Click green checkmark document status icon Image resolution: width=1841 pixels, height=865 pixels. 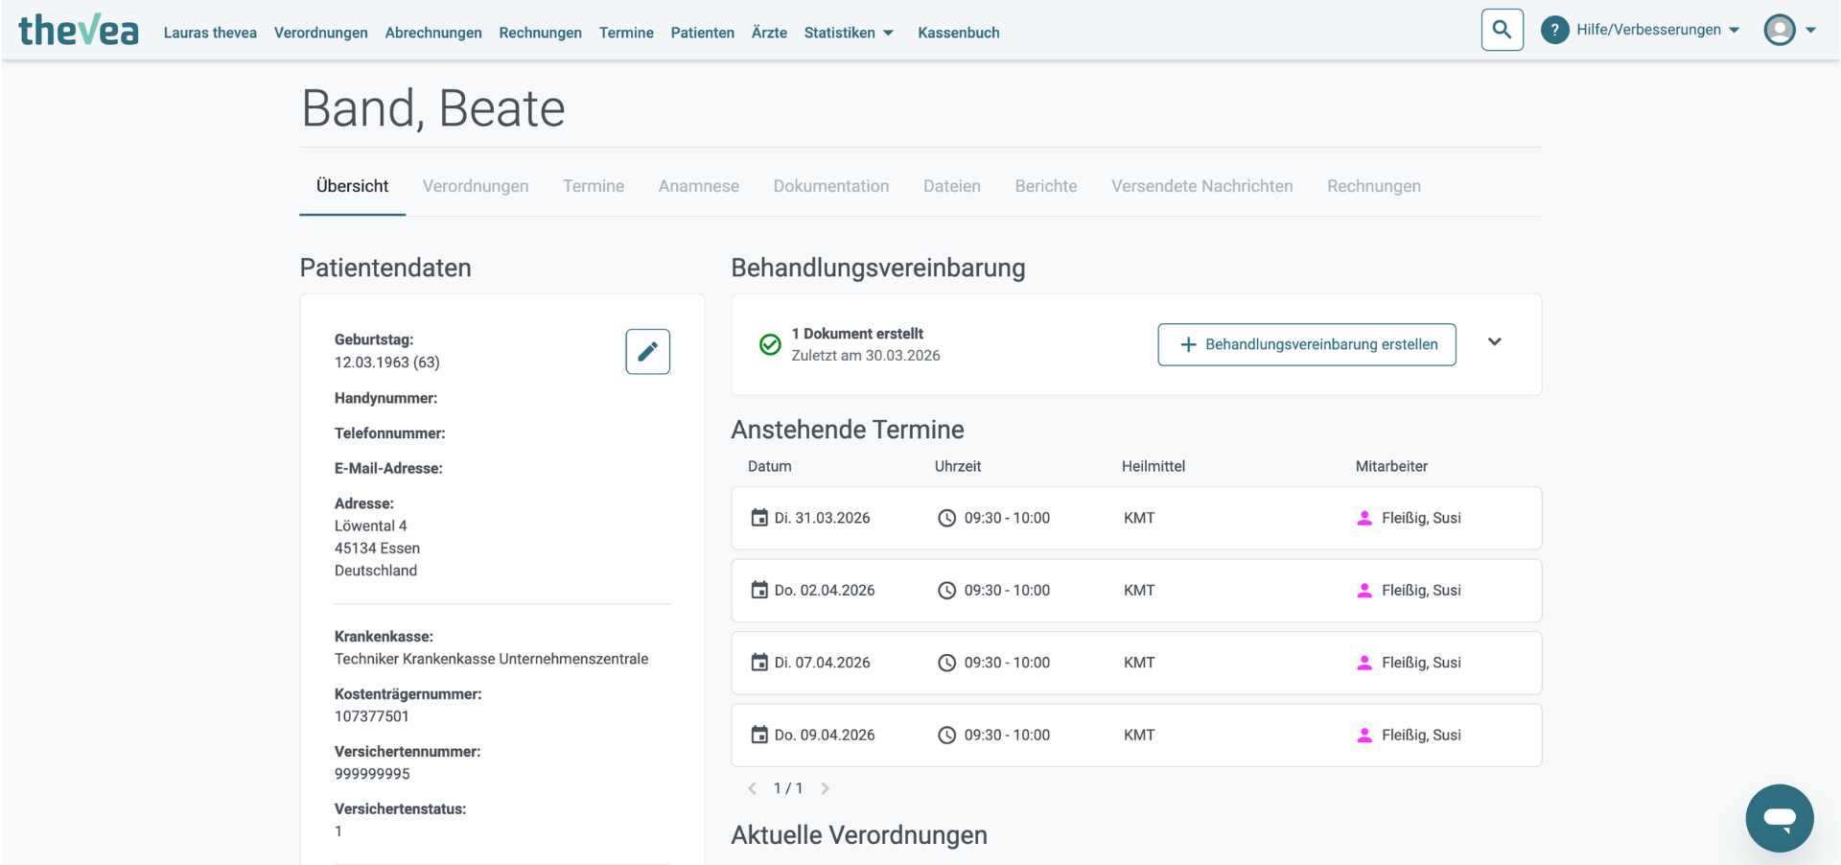(769, 344)
